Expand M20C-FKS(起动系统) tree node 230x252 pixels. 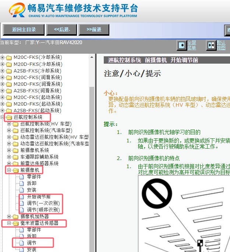point(2,97)
